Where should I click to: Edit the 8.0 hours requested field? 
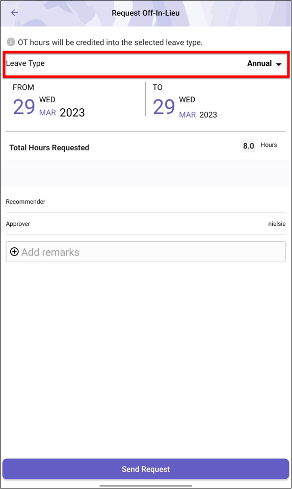point(249,146)
